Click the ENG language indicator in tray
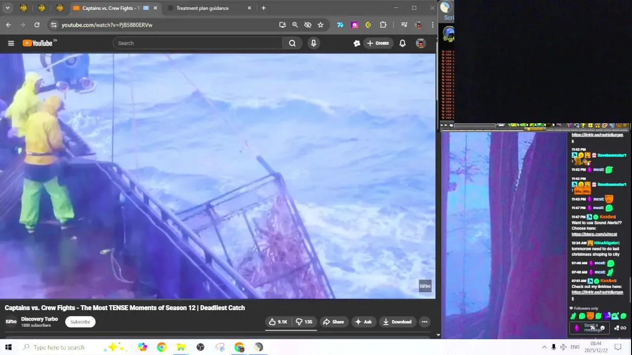This screenshot has height=355, width=632. (575, 347)
